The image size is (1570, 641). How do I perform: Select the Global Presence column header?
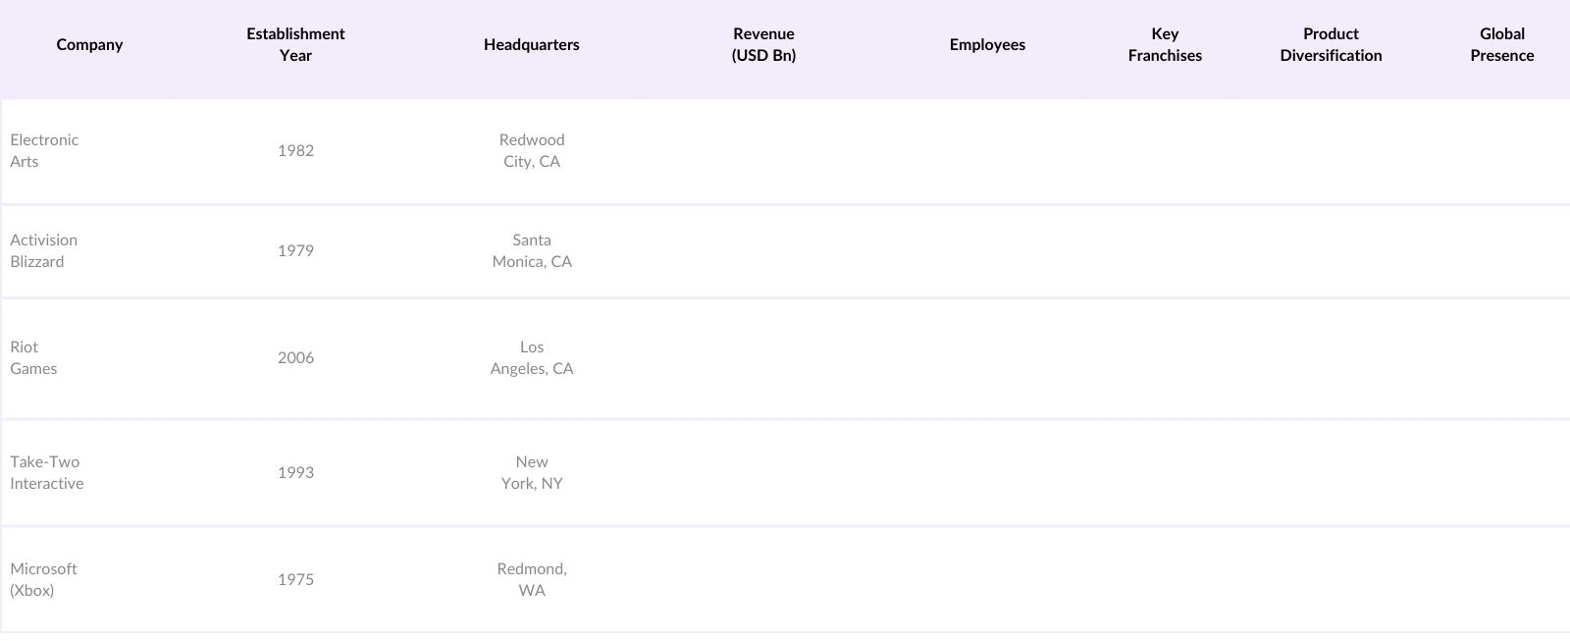(x=1501, y=45)
